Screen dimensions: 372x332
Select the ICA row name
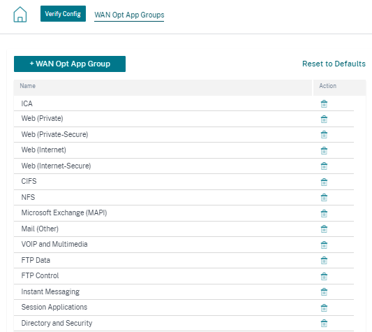[x=27, y=103]
